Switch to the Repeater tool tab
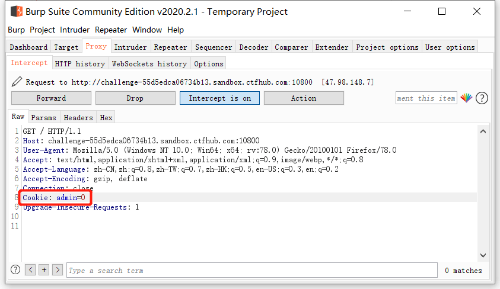 pos(171,47)
